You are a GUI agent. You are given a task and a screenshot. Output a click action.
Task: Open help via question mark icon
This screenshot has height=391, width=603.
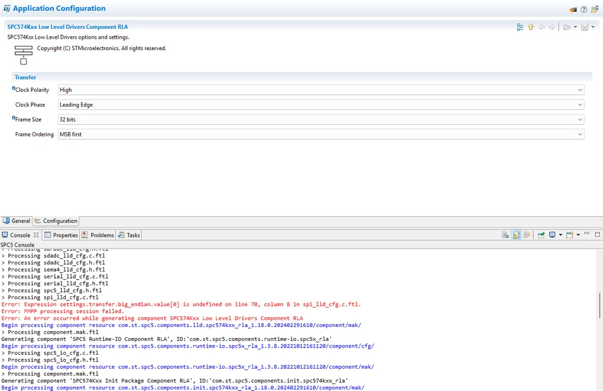(x=584, y=10)
